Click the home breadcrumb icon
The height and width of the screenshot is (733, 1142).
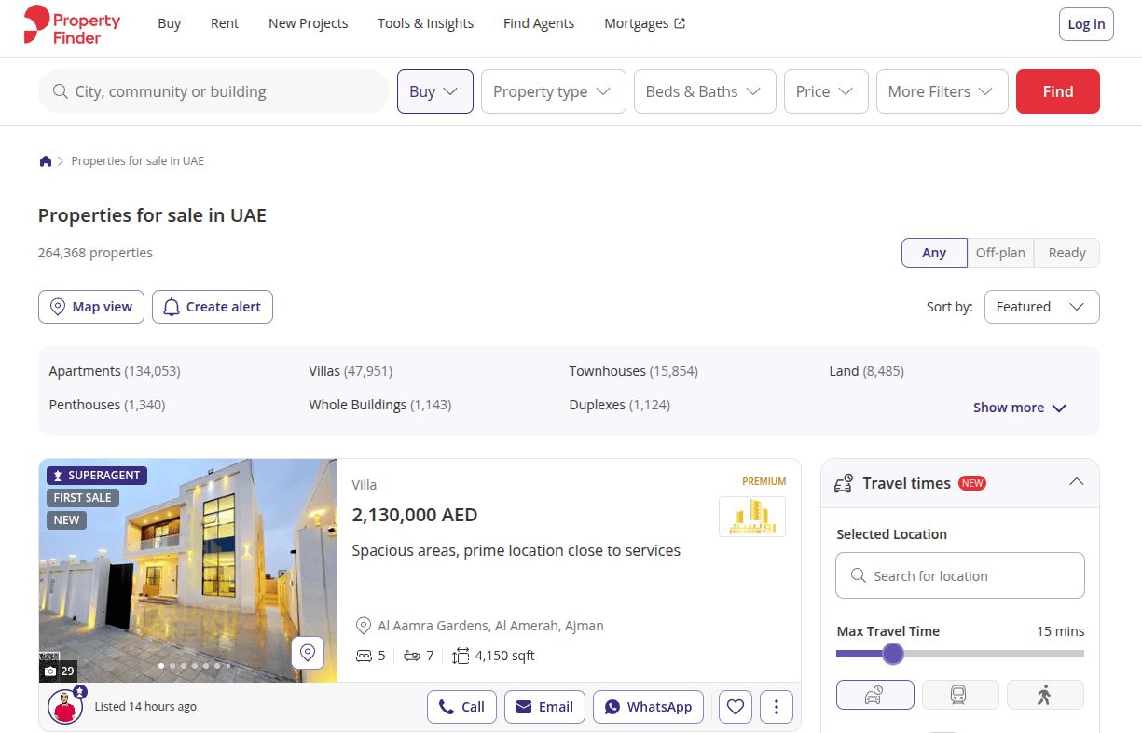tap(46, 161)
